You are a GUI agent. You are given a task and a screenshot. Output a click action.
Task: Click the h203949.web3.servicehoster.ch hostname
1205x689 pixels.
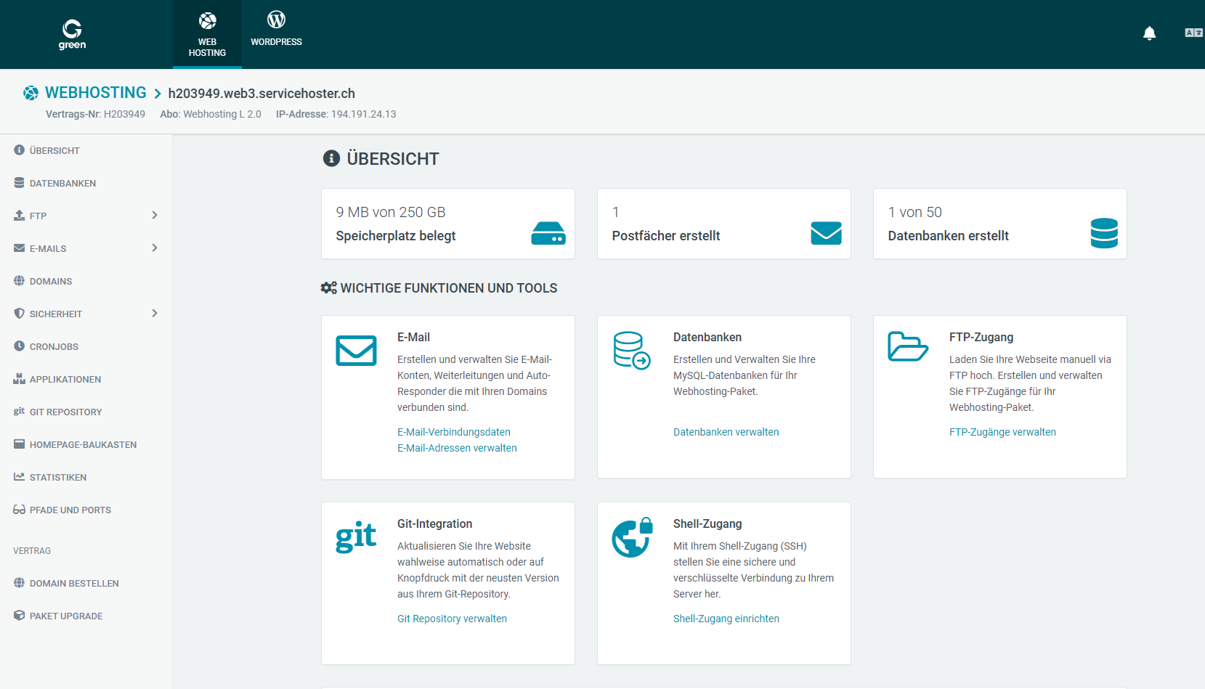point(261,93)
